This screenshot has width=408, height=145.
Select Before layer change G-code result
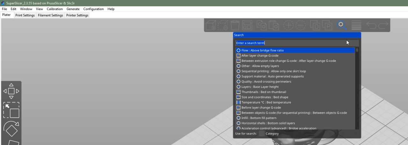click(x=295, y=108)
